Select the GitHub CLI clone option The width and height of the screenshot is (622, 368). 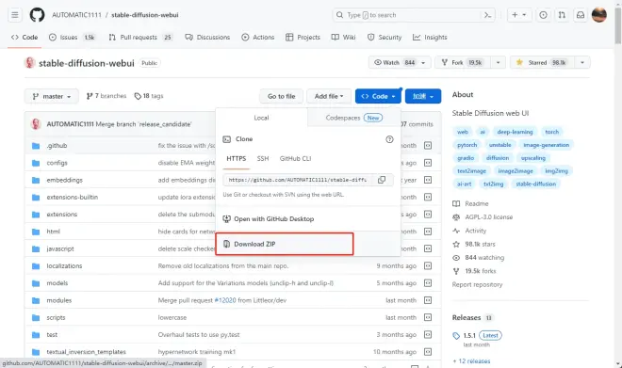click(x=295, y=158)
